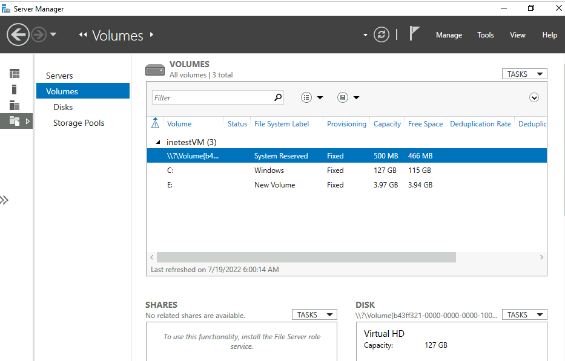Open the Manage menu
Viewport: 565px width, 361px height.
pyautogui.click(x=449, y=35)
